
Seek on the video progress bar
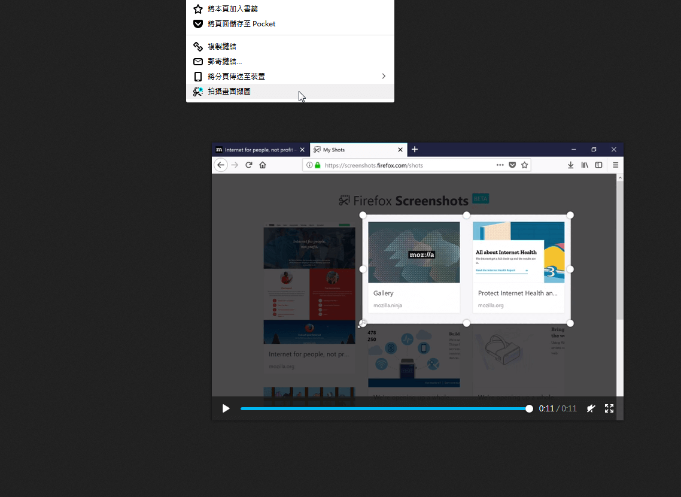(385, 409)
